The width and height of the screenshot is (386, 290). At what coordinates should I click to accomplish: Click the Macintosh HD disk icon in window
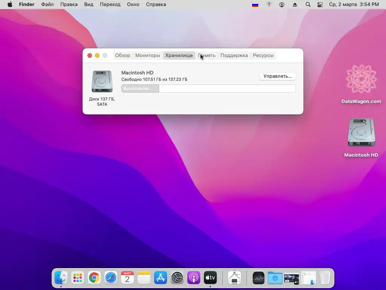point(102,82)
